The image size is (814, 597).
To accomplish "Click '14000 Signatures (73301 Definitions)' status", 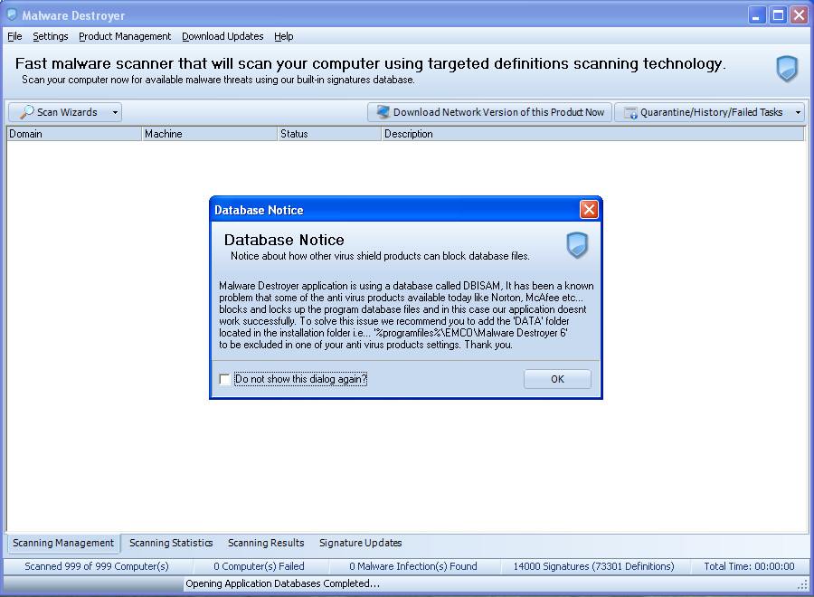I will pos(594,566).
